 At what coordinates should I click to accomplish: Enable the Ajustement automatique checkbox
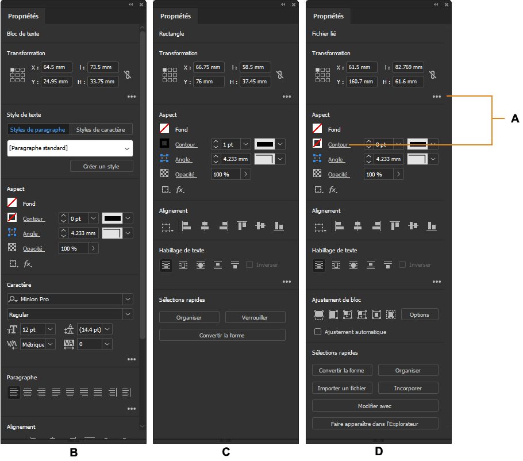(x=317, y=332)
